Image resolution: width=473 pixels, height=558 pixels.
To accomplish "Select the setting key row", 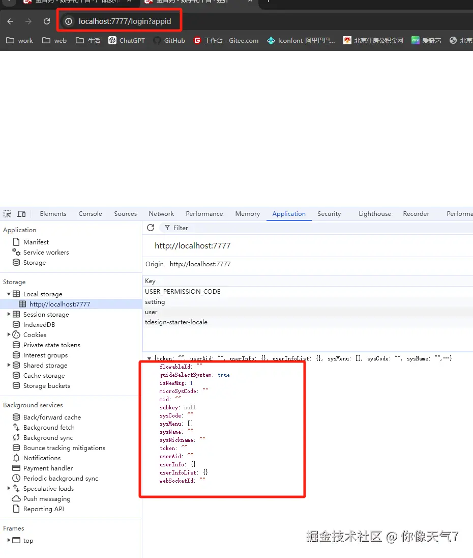I will 308,302.
